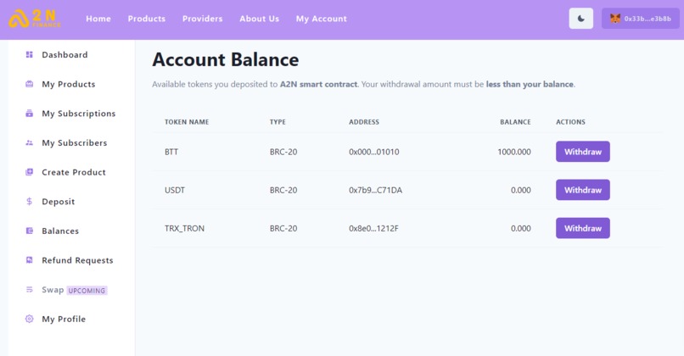Click the My Profile gear icon
The width and height of the screenshot is (684, 356).
(x=29, y=319)
